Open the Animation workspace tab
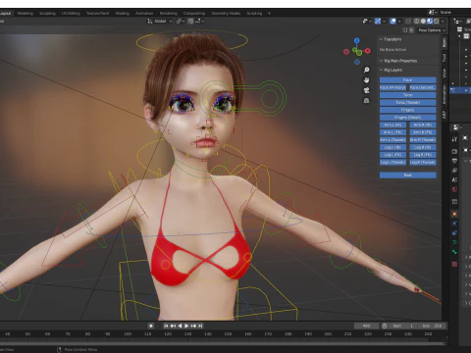471x353 pixels. pyautogui.click(x=144, y=14)
